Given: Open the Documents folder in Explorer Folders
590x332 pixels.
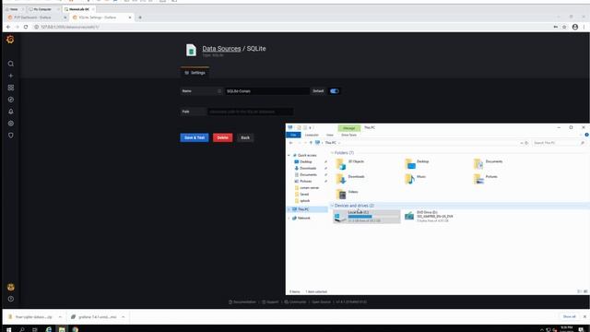Looking at the screenshot, I should pos(488,163).
